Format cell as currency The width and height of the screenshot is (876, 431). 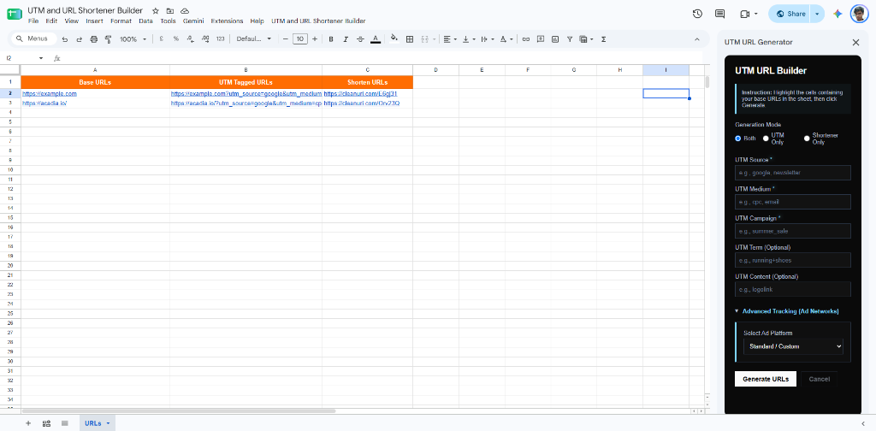point(162,39)
